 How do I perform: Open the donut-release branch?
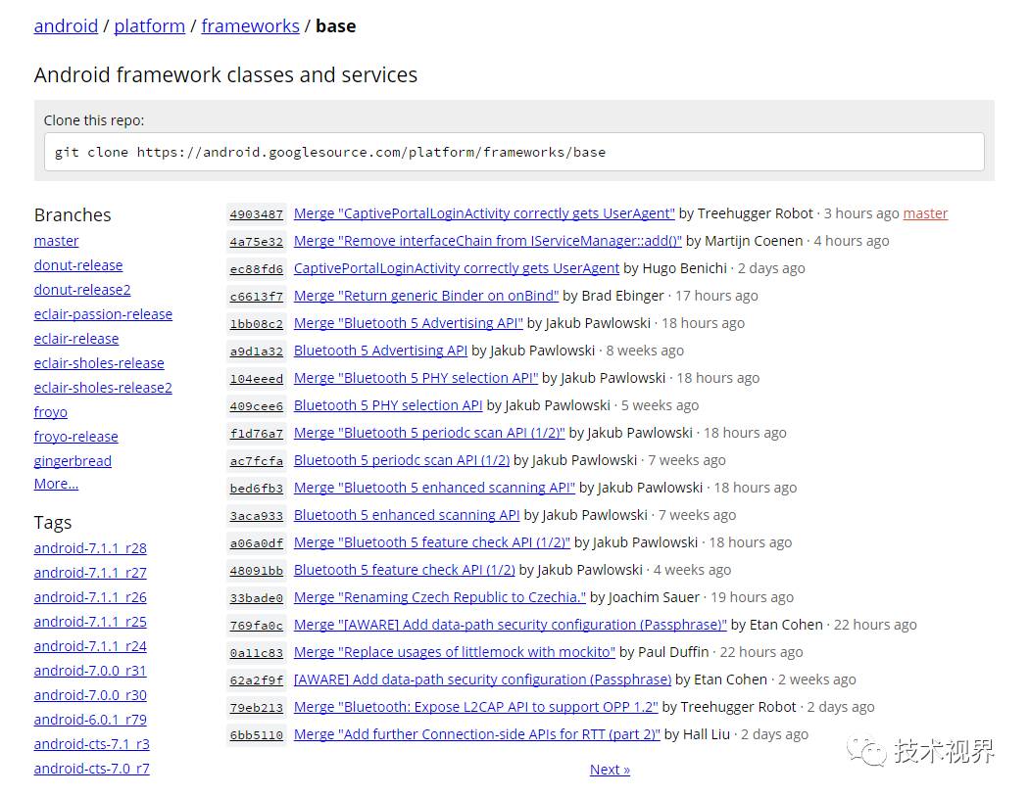[x=78, y=265]
